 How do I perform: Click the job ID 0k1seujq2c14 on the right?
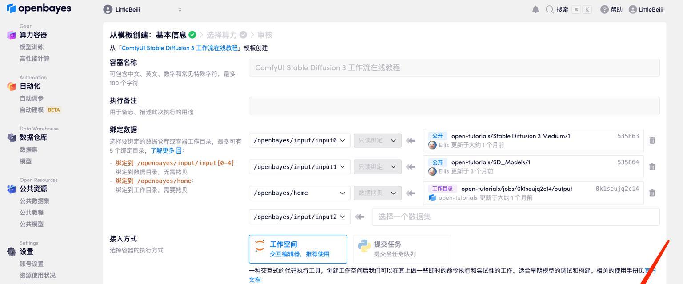pyautogui.click(x=617, y=189)
